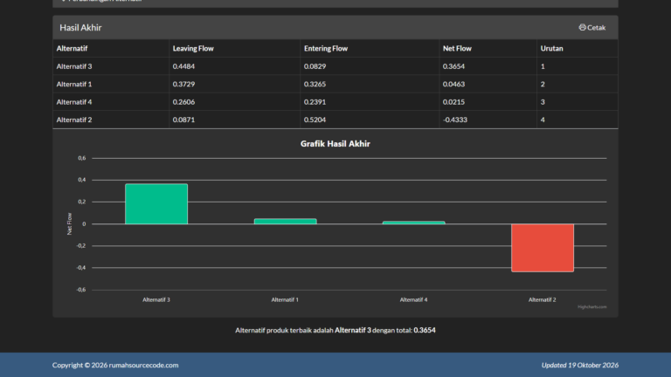Click the green bar for Alternatif 3

coord(156,204)
